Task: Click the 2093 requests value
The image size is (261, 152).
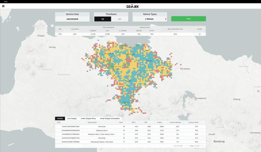Action: (x=162, y=134)
